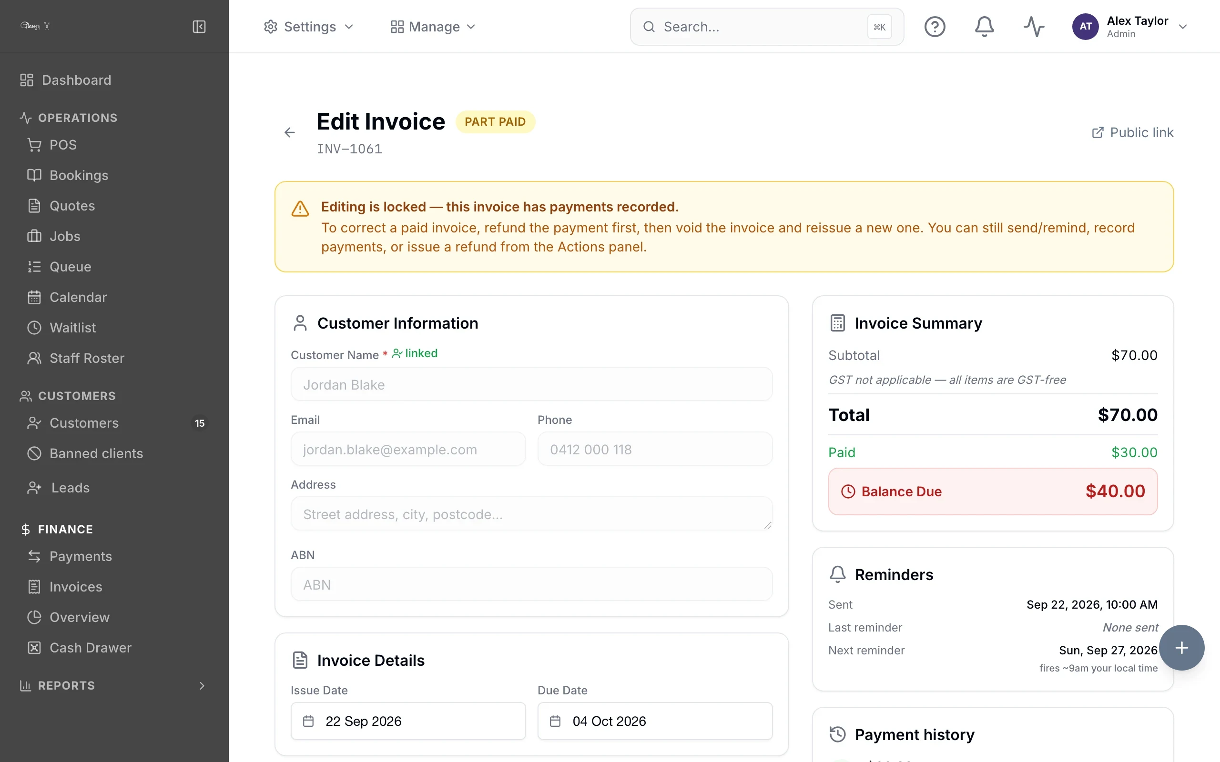This screenshot has width=1220, height=762.
Task: Open the activity pulse icon
Action: click(1034, 27)
